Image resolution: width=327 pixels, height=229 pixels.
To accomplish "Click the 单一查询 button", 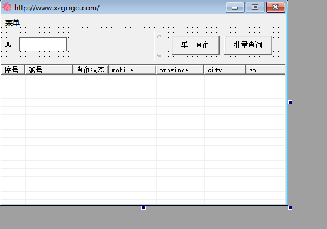I will pyautogui.click(x=196, y=45).
